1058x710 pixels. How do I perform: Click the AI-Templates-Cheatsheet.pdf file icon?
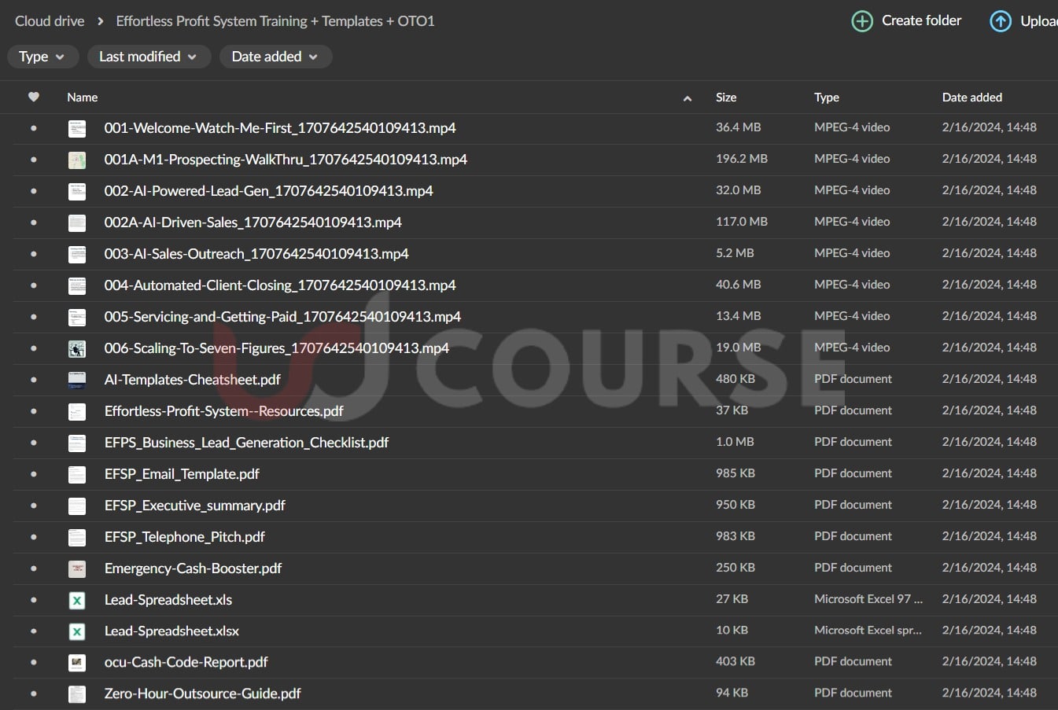(77, 380)
